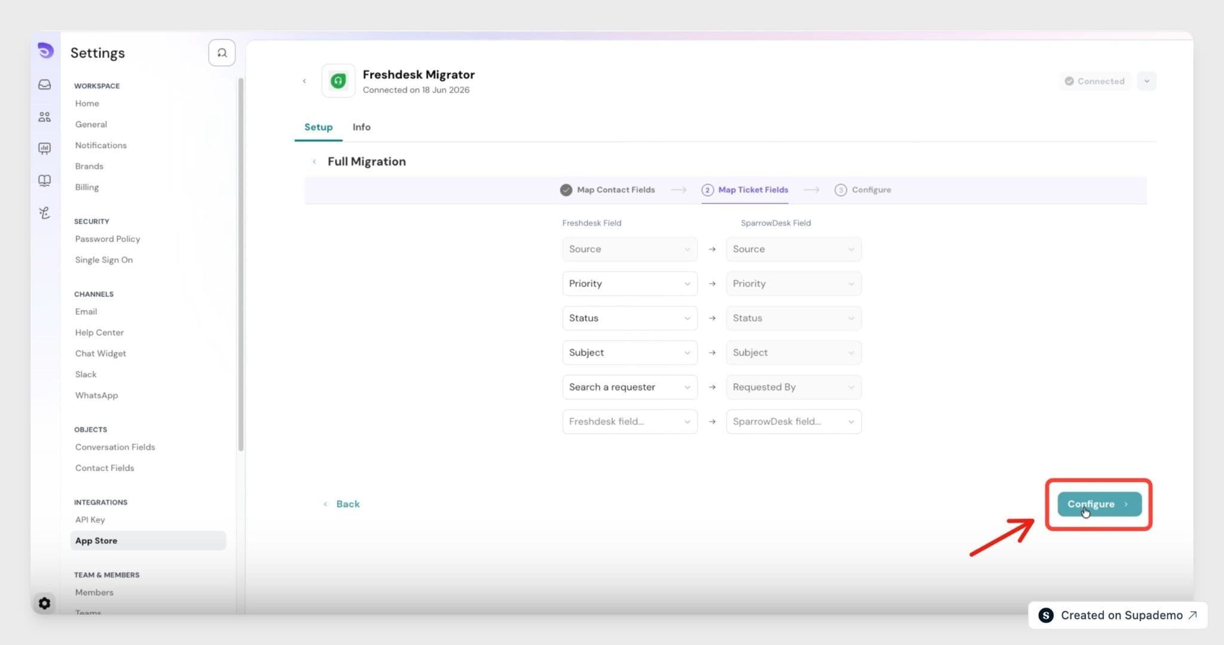Click the Map Contact Fields completed checkmark

566,190
